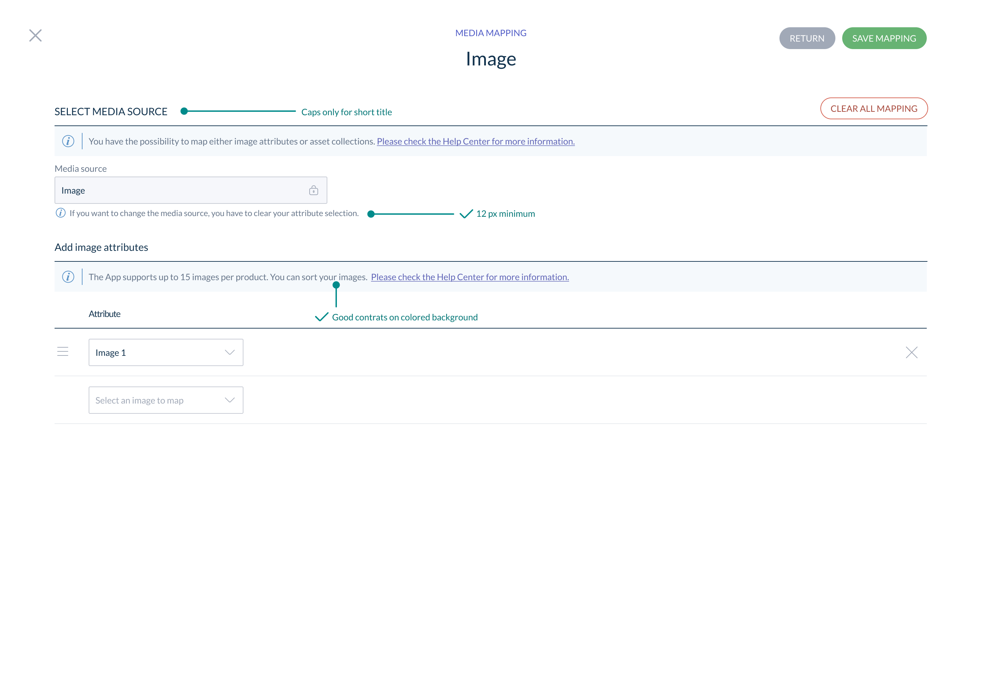Click the SAVE MAPPING button
Image resolution: width=982 pixels, height=698 pixels.
coord(883,38)
